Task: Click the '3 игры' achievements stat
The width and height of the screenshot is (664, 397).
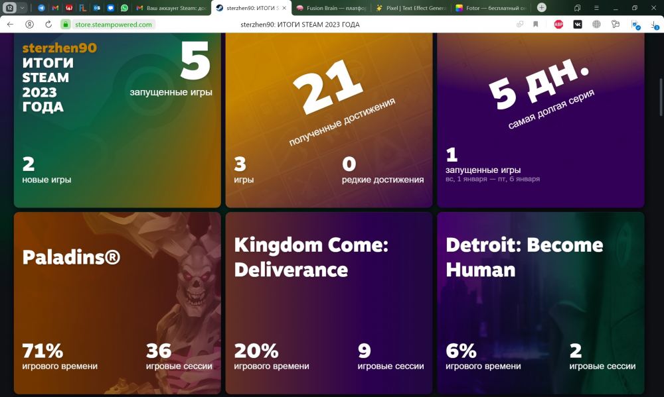Action: pos(244,170)
